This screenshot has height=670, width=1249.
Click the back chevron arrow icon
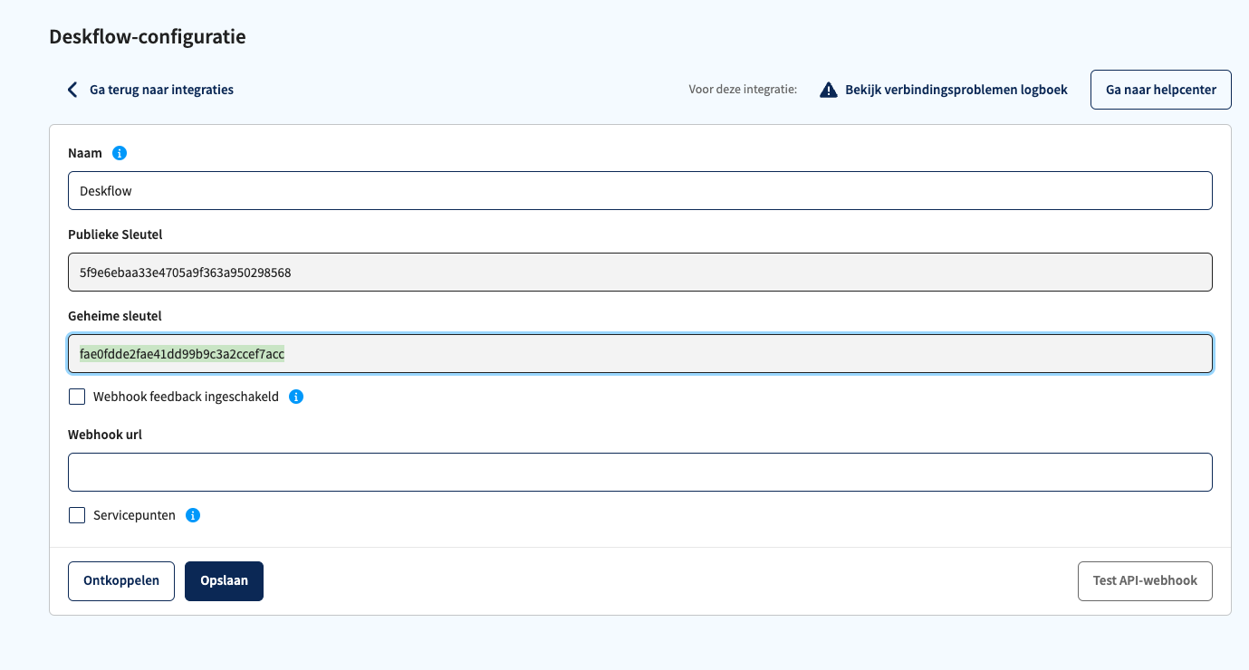(72, 89)
